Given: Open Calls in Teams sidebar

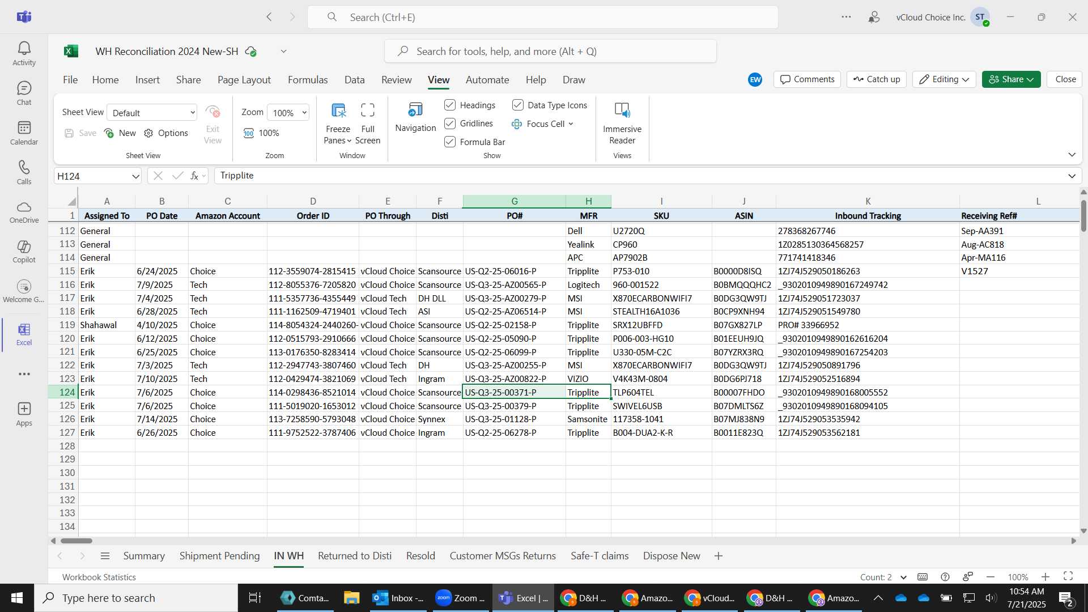Looking at the screenshot, I should pos(24,173).
